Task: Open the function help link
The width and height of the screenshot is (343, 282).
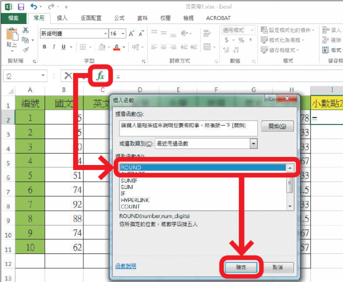Action: coord(126,266)
